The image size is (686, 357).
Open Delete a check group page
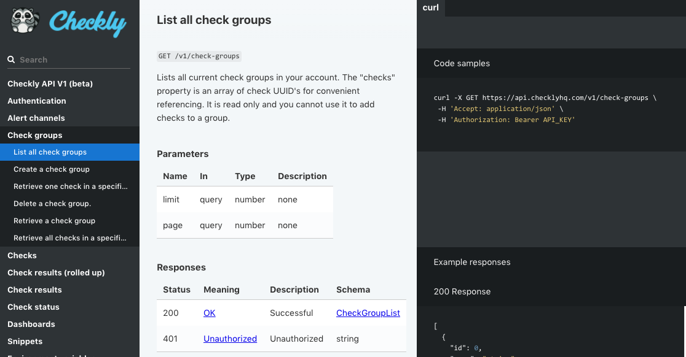pyautogui.click(x=52, y=204)
